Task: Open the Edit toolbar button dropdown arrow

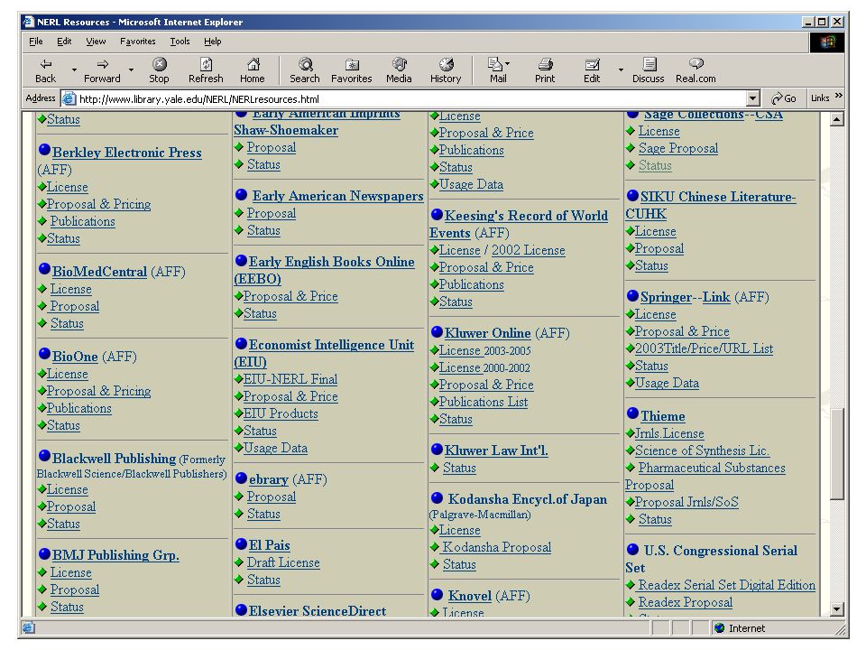Action: (621, 70)
